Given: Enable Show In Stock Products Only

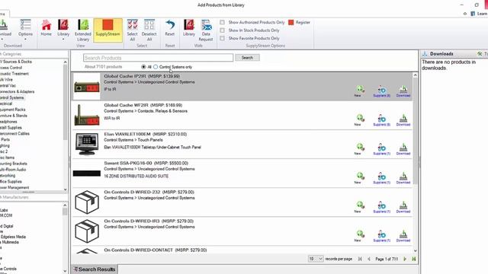Looking at the screenshot, I should pyautogui.click(x=222, y=30).
